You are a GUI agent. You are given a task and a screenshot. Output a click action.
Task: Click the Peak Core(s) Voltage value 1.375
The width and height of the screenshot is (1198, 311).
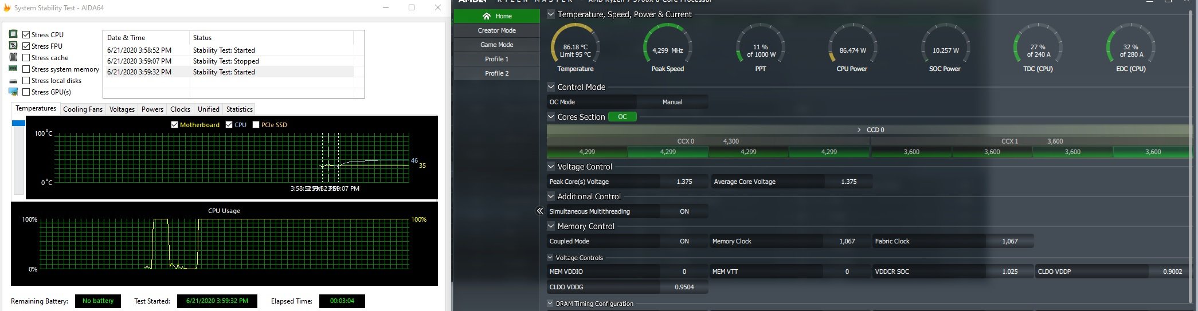[684, 182]
